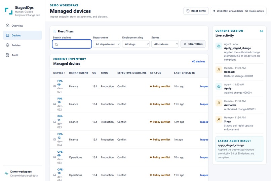Image resolution: width=271 pixels, height=181 pixels.
Task: Click the Policies shield icon
Action: (x=7, y=45)
